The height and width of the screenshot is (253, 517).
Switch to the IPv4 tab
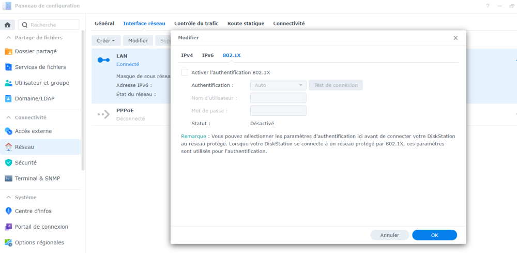pyautogui.click(x=187, y=55)
